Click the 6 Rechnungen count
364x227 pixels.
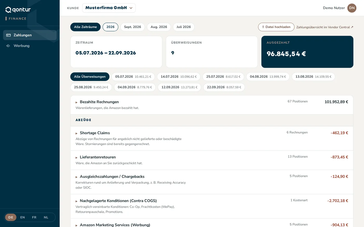point(297,132)
